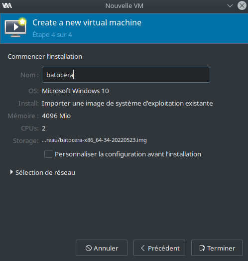Click the Nom text field containing batocera
Viewport: 248px width, 261px height.
pyautogui.click(x=126, y=75)
